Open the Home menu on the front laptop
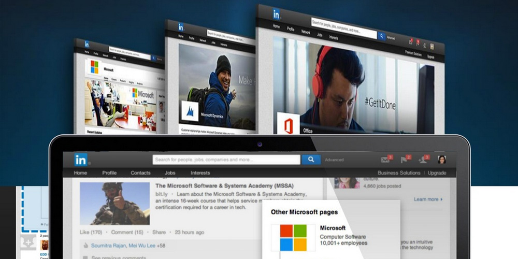The height and width of the screenshot is (259, 518). pos(80,173)
